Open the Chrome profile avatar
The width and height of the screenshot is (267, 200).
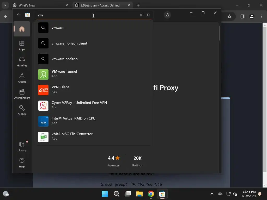(252, 16)
